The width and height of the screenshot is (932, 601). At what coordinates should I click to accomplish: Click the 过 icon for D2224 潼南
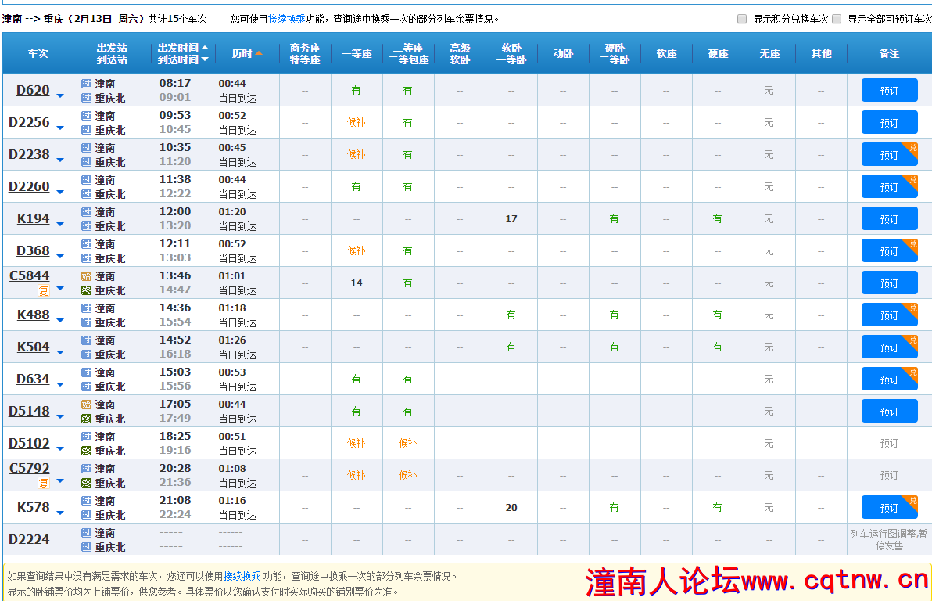[86, 533]
